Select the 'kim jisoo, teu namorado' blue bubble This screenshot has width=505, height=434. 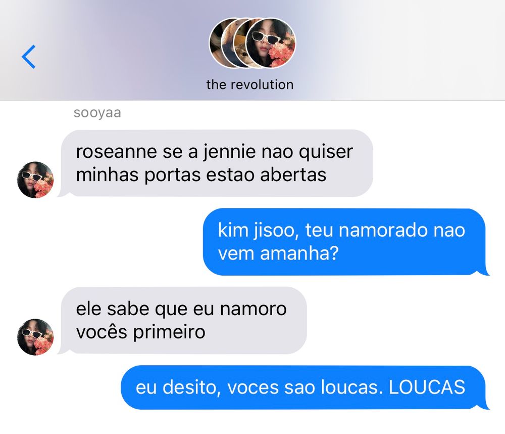click(x=346, y=242)
